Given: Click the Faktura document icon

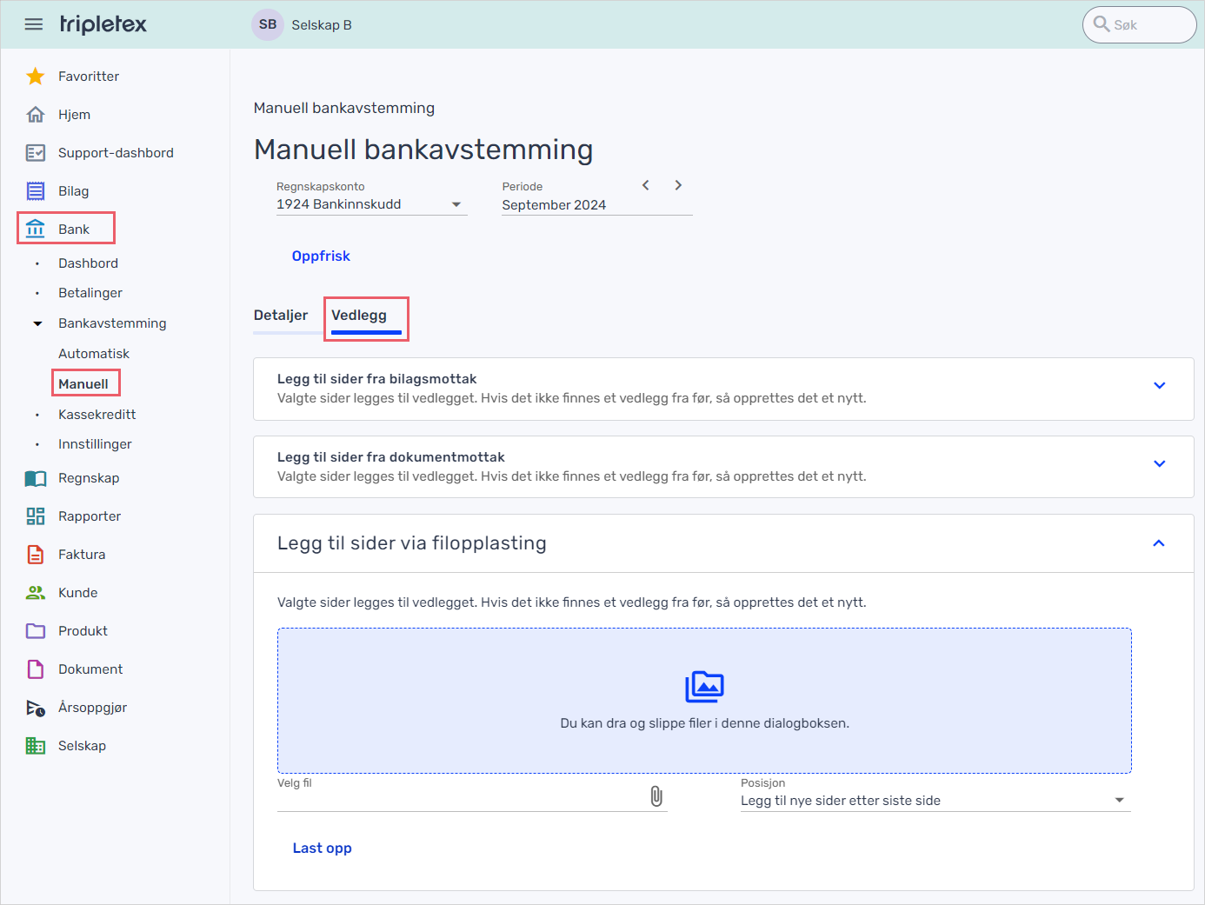Looking at the screenshot, I should 35,555.
